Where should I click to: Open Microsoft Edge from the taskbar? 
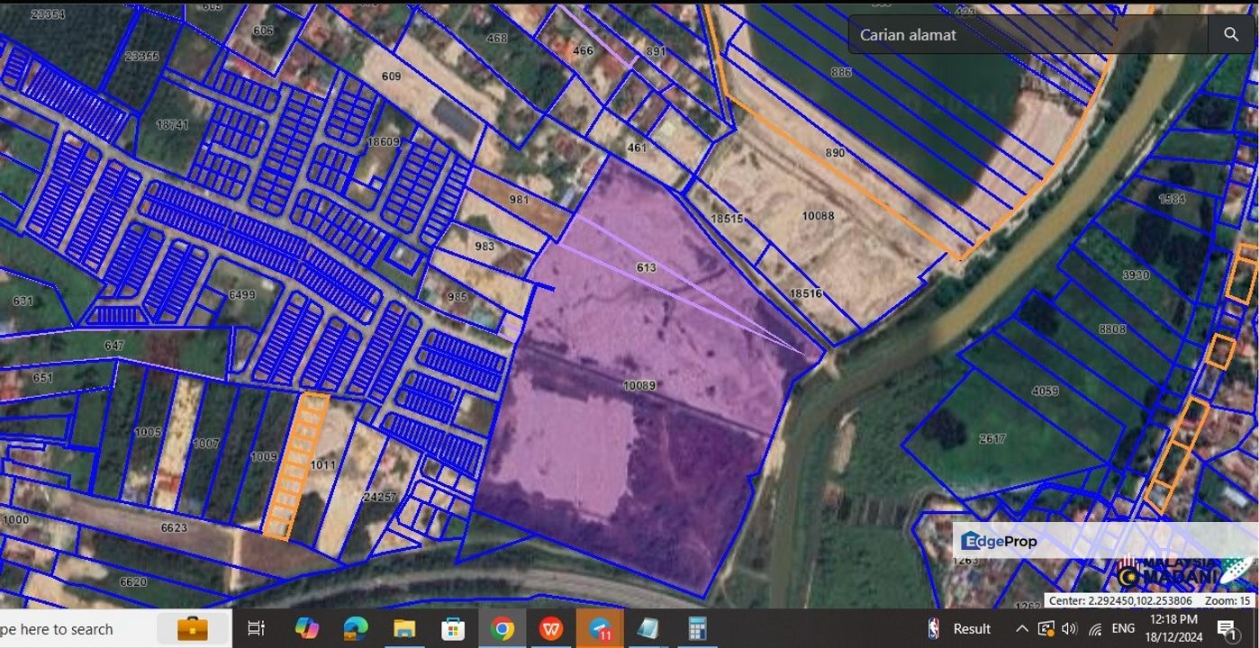tap(356, 628)
